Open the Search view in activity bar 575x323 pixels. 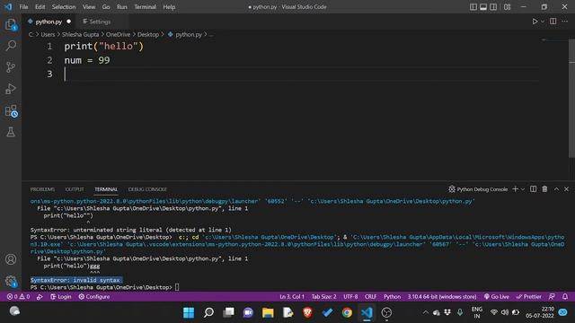11,46
